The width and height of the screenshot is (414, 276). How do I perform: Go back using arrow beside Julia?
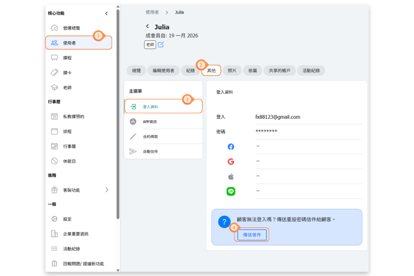[148, 27]
